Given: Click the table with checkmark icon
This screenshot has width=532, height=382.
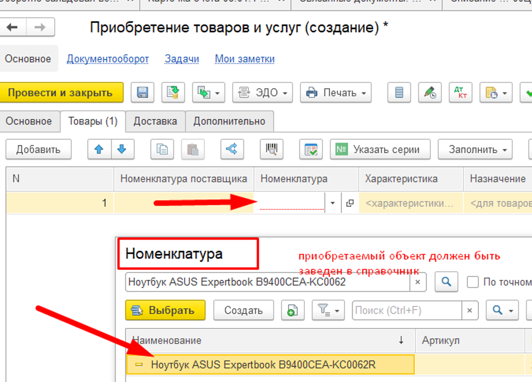Looking at the screenshot, I should tap(311, 149).
